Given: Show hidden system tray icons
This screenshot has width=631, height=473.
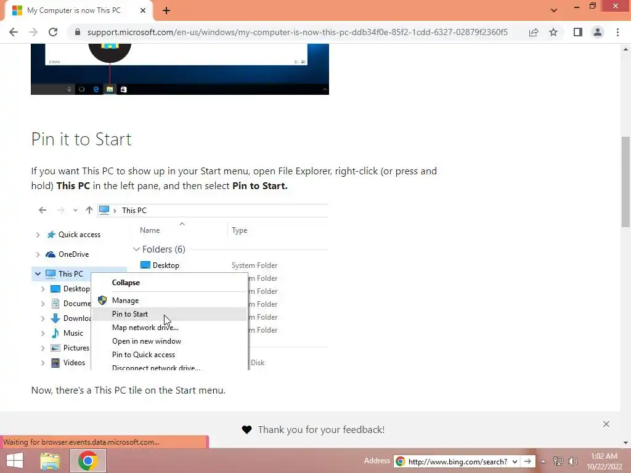Looking at the screenshot, I should coord(543,461).
